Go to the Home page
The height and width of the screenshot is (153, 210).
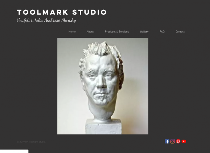[72, 32]
